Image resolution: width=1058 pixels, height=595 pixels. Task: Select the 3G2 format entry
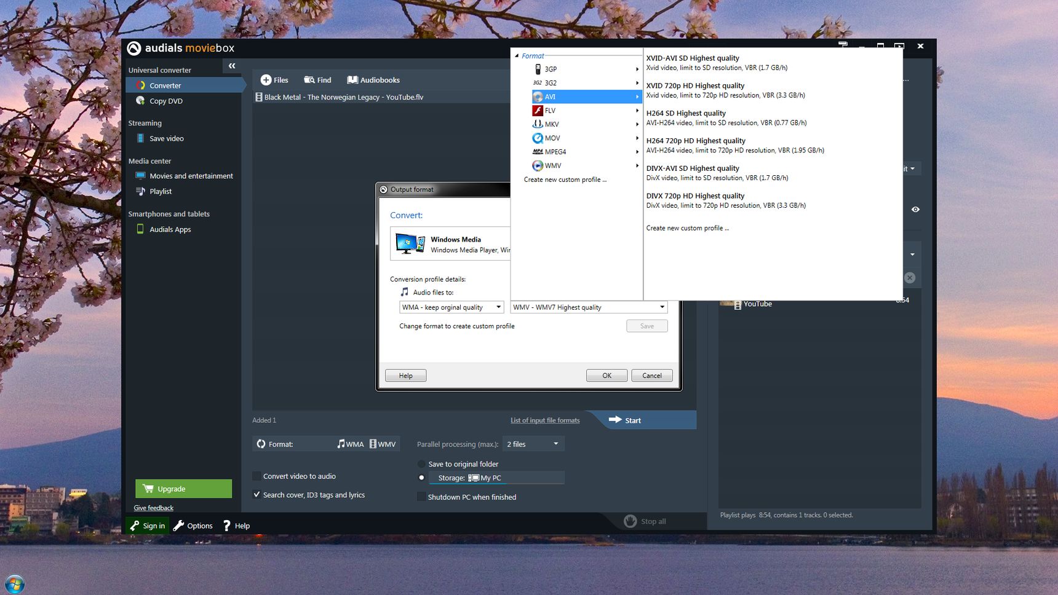tap(586, 83)
